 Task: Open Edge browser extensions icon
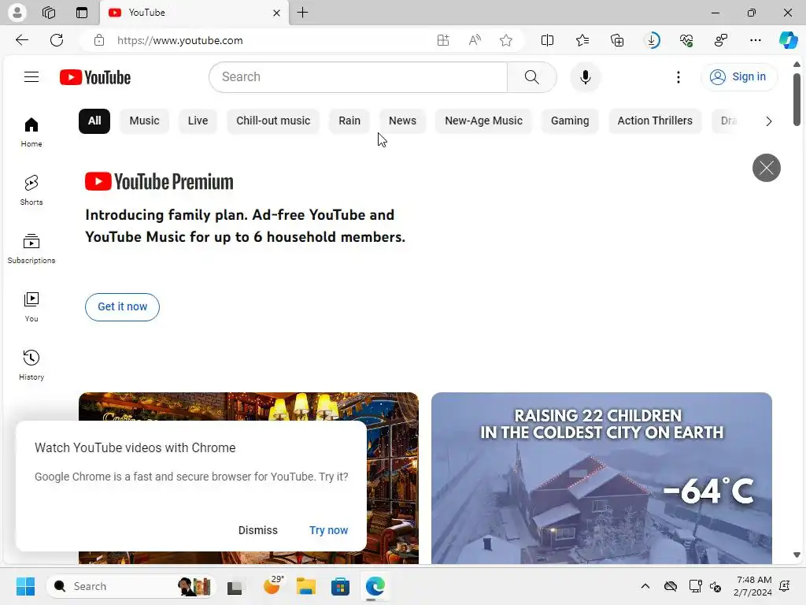(721, 40)
